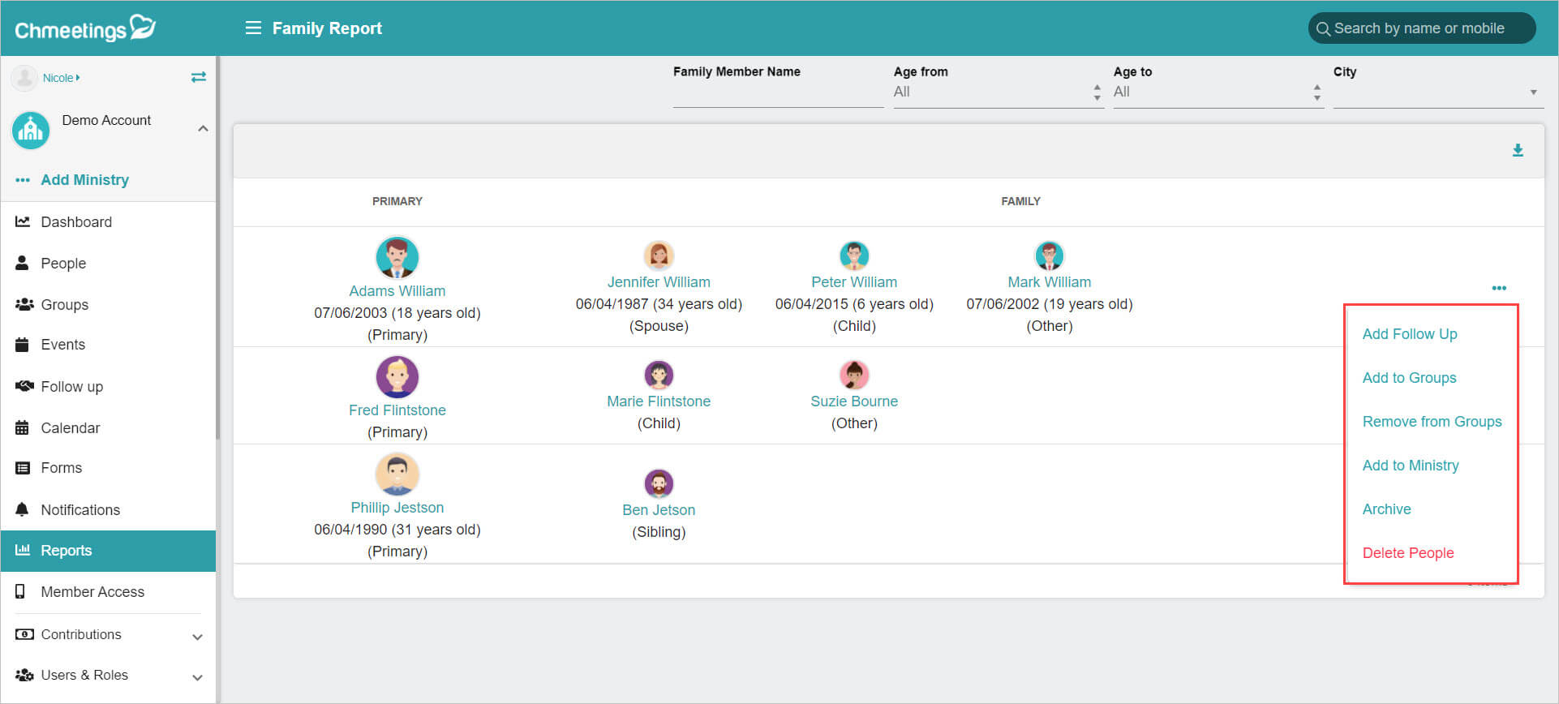Open Fred Flintstone's profile link
1559x704 pixels.
coord(397,410)
